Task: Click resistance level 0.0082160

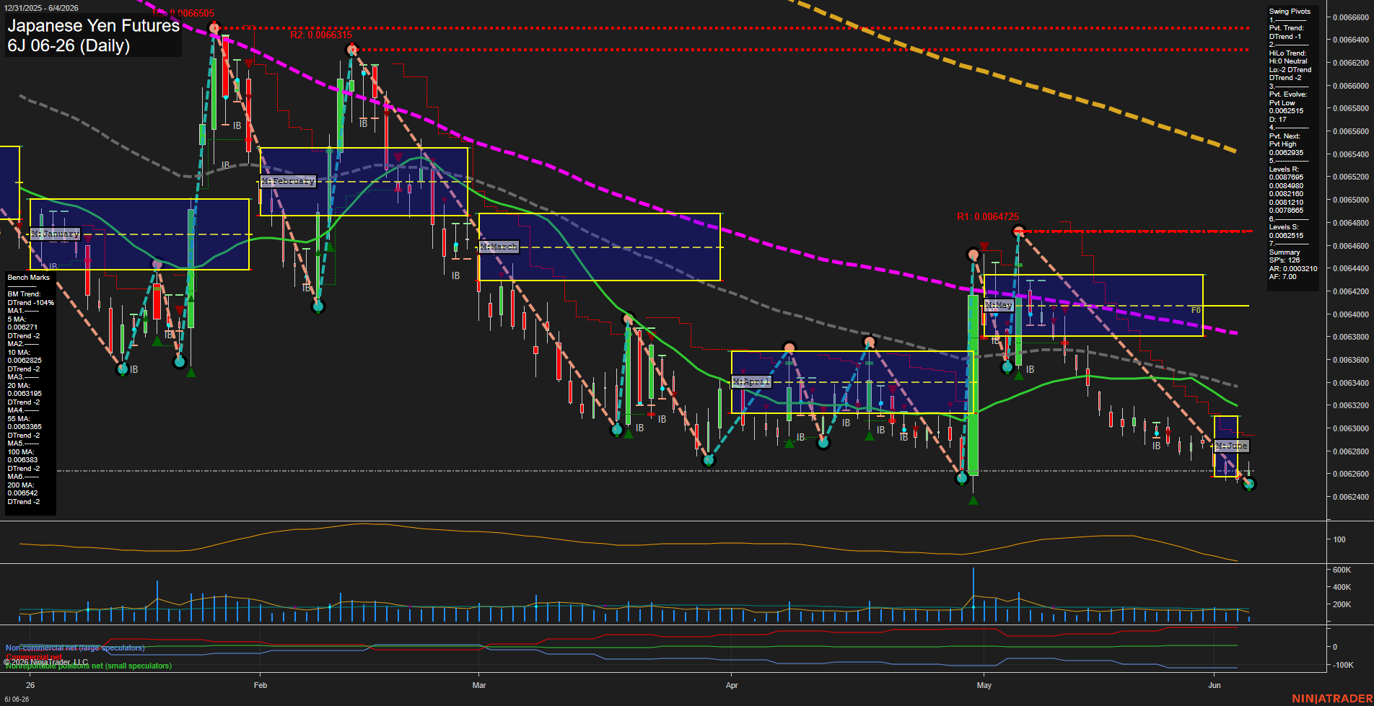Action: [1287, 194]
